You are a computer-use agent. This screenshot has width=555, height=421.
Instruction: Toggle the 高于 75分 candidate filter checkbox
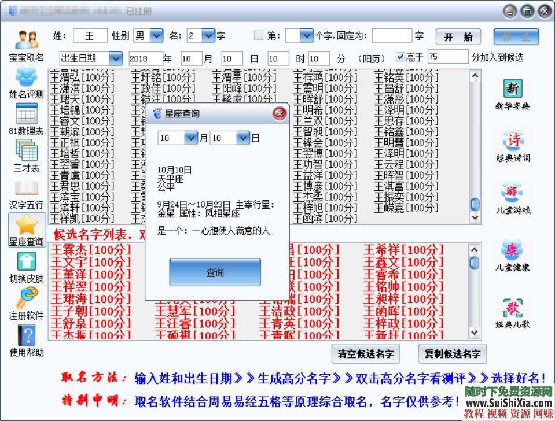click(x=400, y=57)
